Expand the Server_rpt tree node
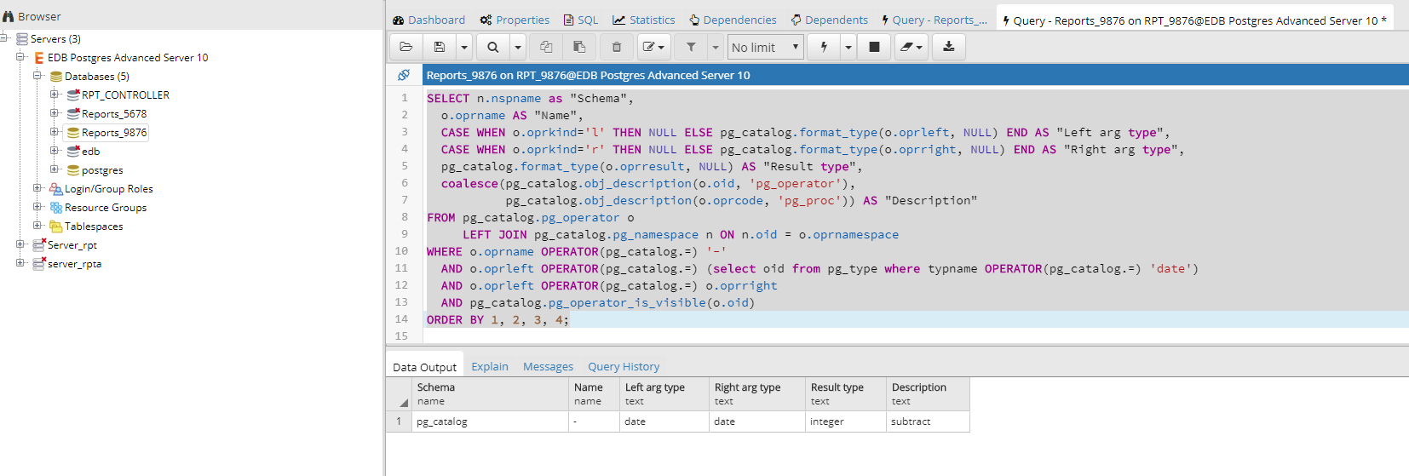The height and width of the screenshot is (476, 1409). tap(20, 244)
